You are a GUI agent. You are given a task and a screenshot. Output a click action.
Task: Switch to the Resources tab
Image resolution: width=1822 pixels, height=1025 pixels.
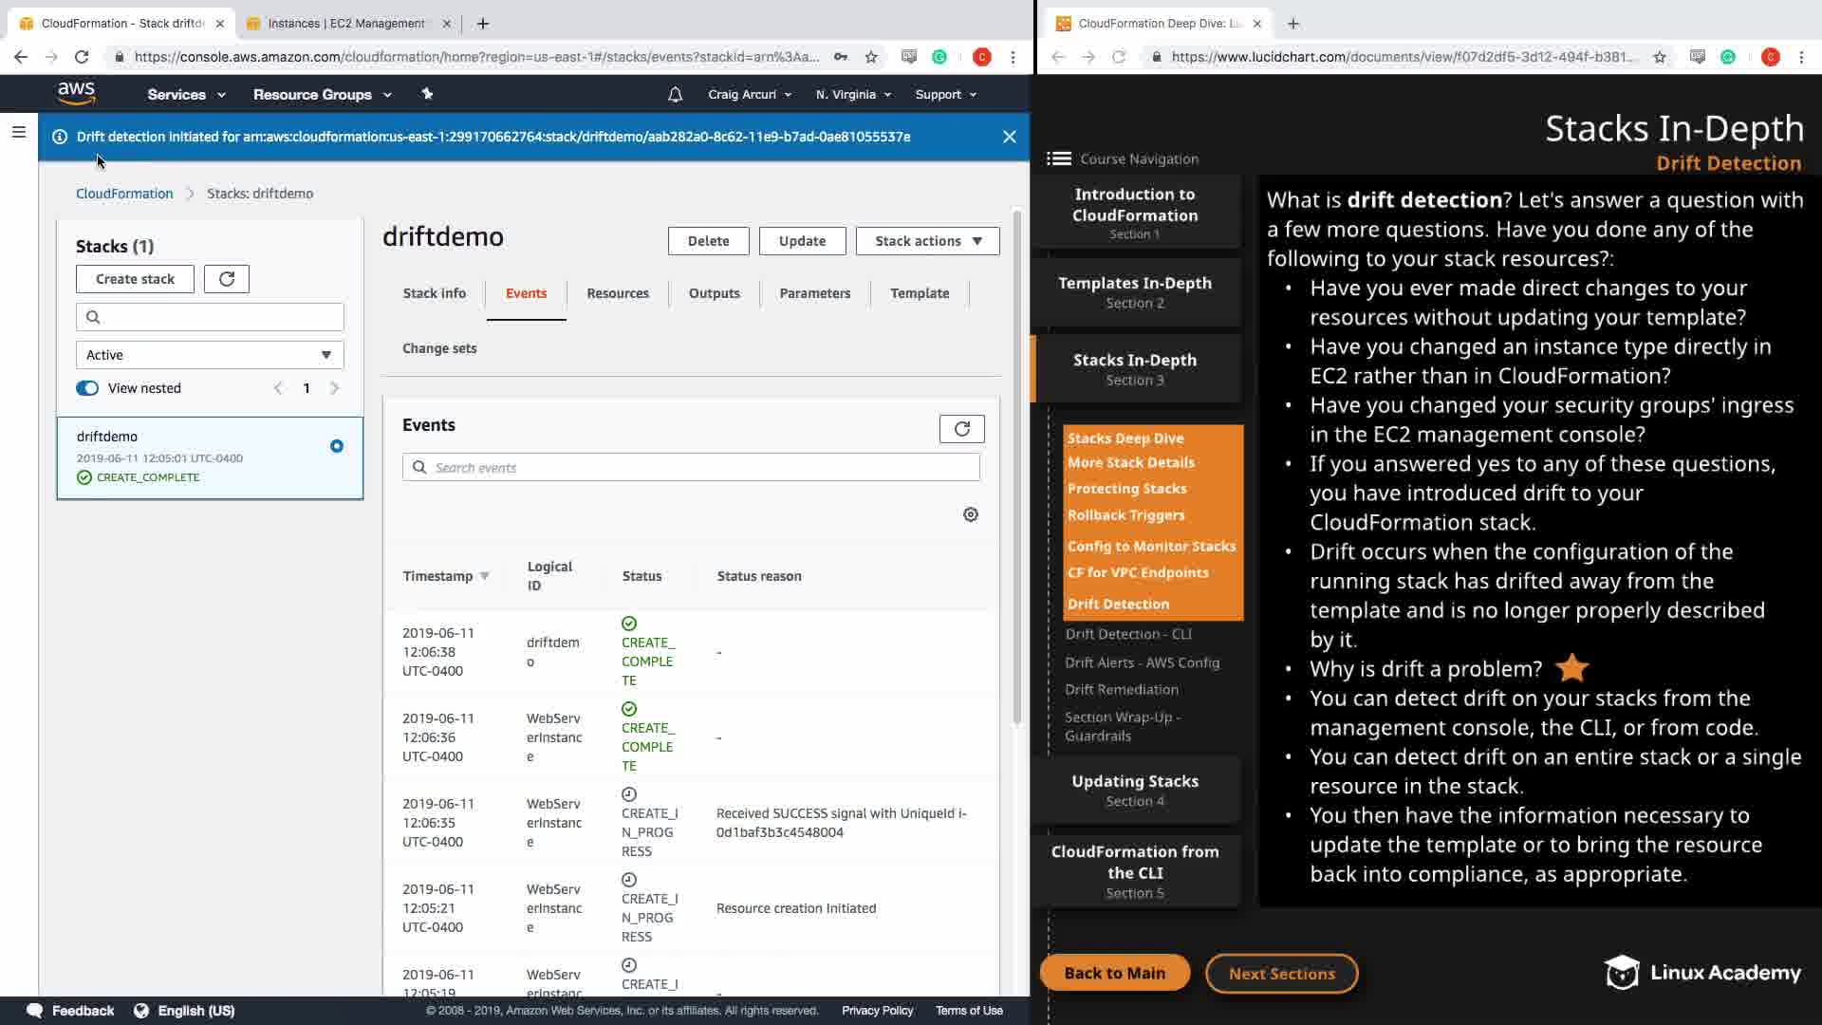click(617, 293)
